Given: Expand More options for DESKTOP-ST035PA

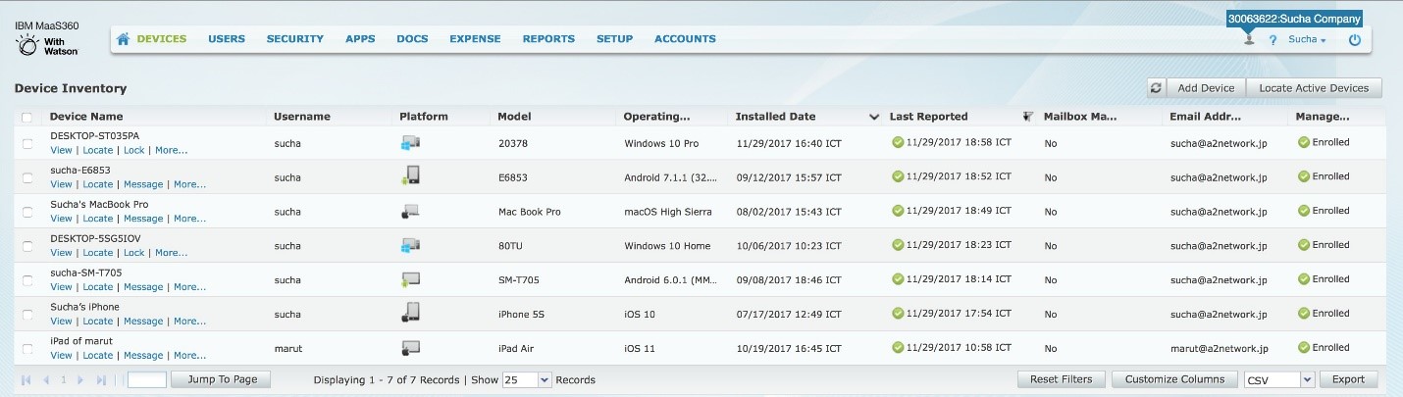Looking at the screenshot, I should 171,150.
